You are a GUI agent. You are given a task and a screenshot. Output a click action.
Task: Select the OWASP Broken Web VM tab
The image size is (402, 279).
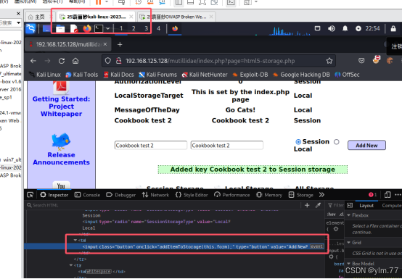tap(176, 17)
